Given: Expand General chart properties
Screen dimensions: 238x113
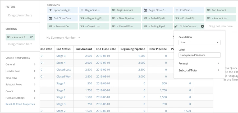Looking at the screenshot, I should tap(20, 64).
